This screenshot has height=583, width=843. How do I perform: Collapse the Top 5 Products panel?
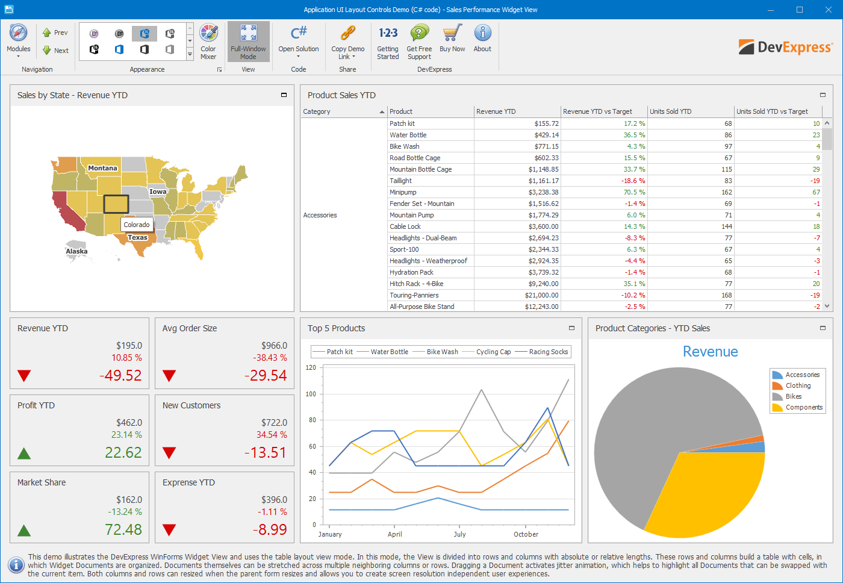click(x=571, y=328)
